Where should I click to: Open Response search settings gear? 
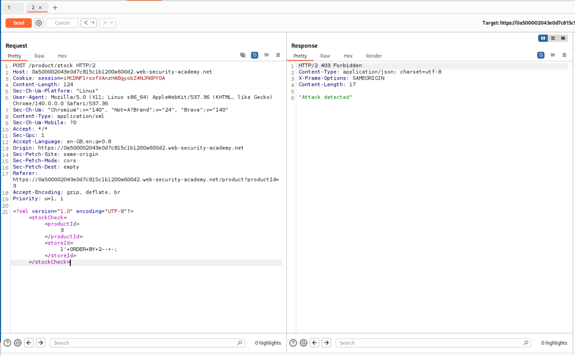(304, 343)
